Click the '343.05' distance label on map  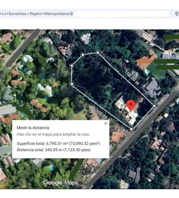pyautogui.click(x=126, y=132)
